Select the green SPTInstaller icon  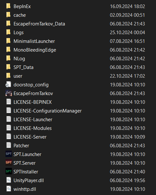[x=9, y=171]
